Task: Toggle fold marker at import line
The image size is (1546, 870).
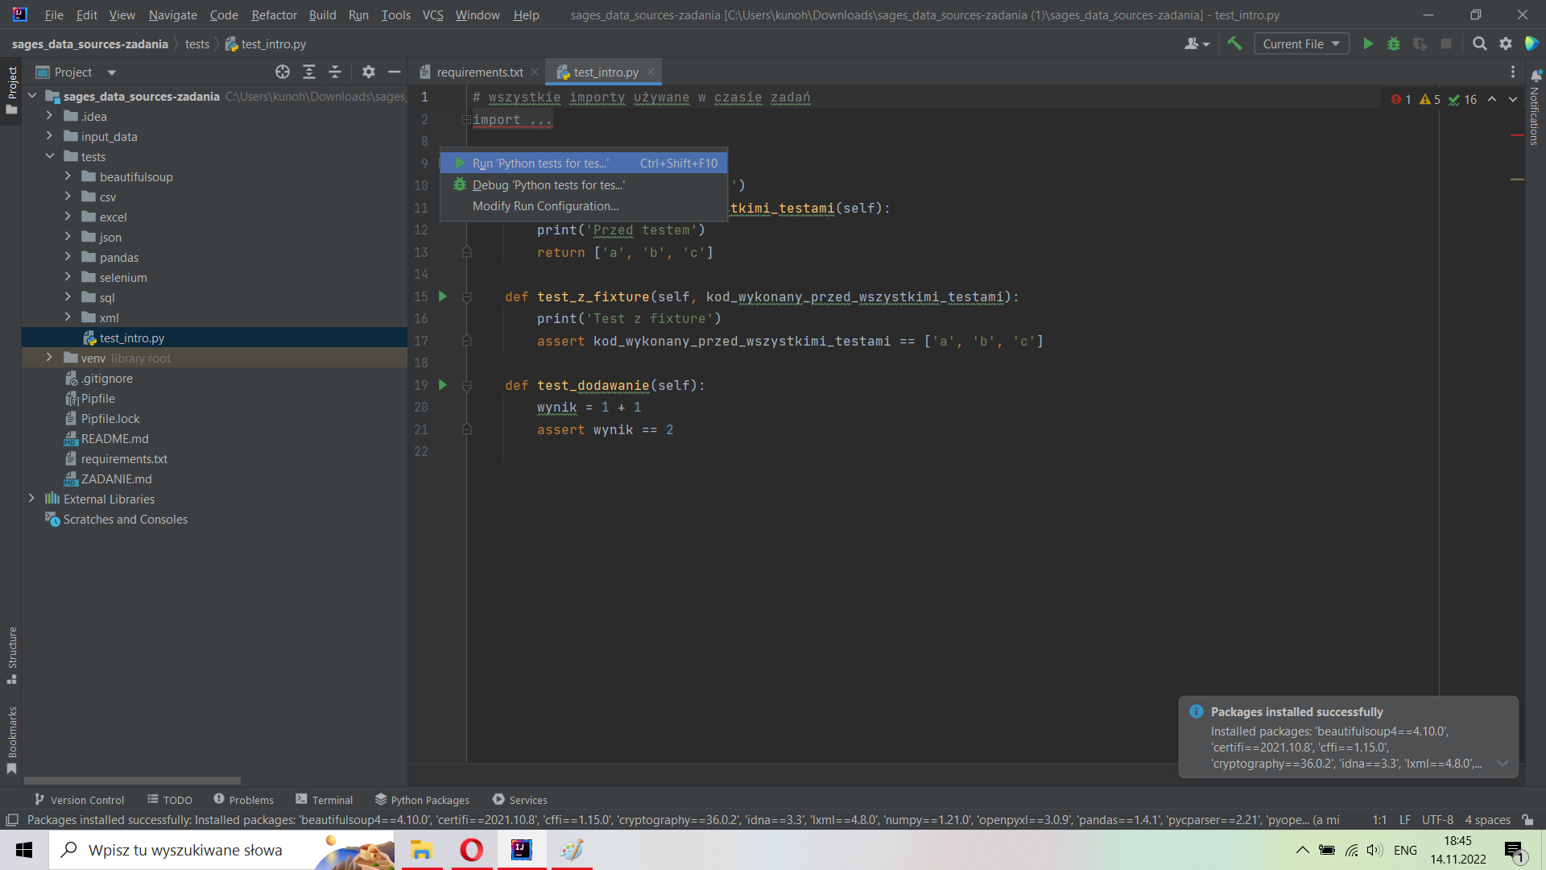Action: coord(466,119)
